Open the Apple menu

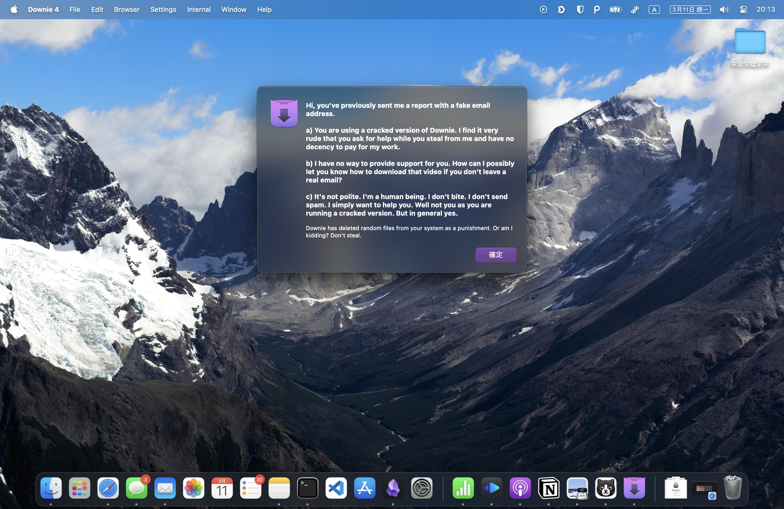click(x=14, y=10)
